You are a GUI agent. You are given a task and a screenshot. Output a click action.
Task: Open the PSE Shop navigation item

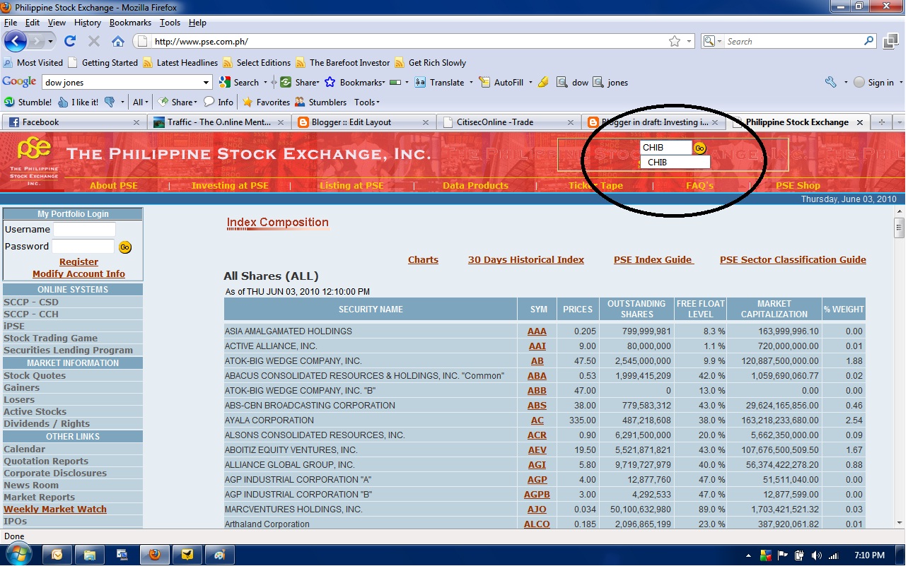click(x=798, y=185)
